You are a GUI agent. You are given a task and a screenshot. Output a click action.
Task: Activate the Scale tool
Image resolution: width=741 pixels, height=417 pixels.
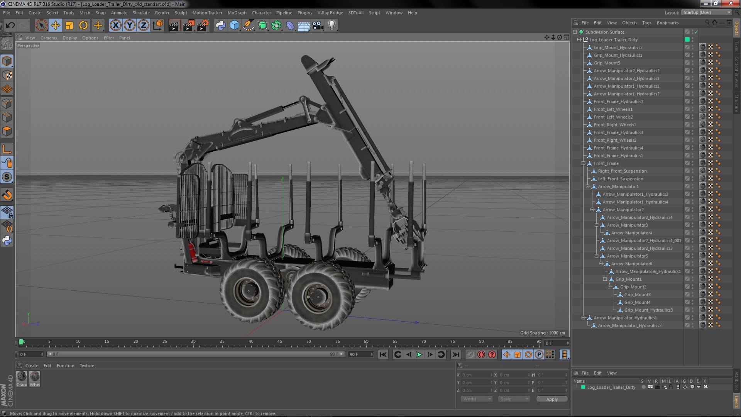tap(69, 25)
